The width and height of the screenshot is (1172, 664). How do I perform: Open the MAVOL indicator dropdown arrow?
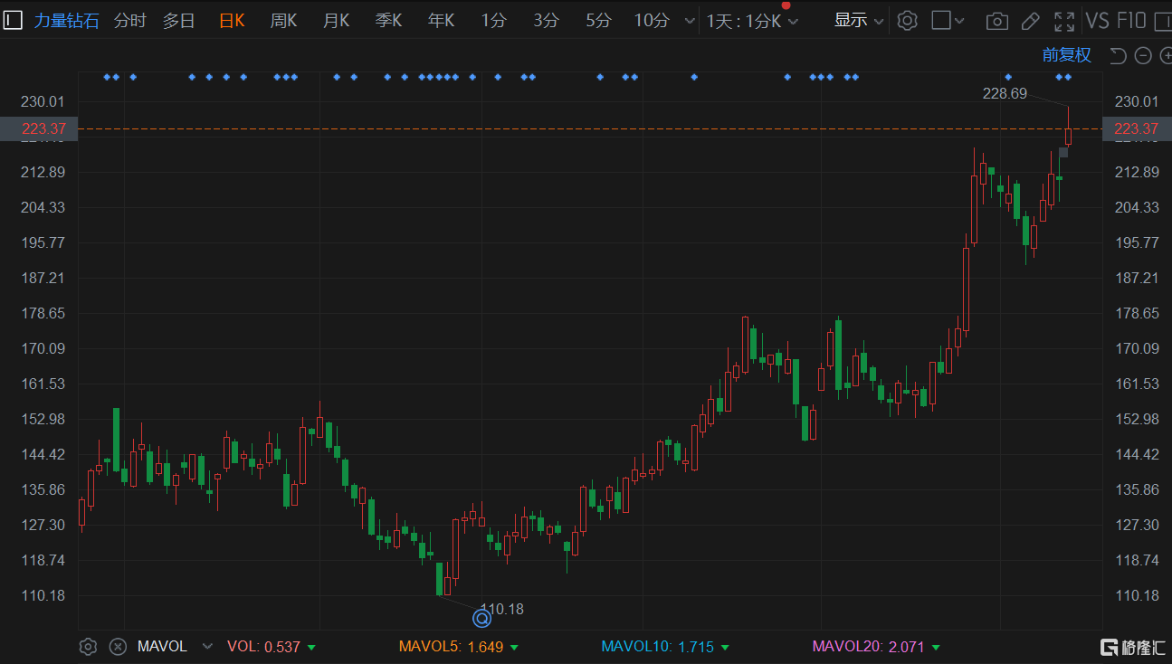pyautogui.click(x=207, y=646)
